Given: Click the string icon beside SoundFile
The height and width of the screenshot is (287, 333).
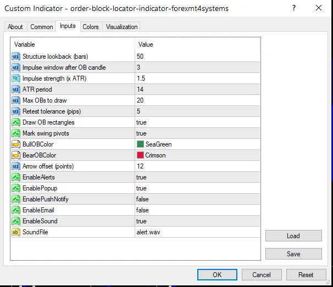Looking at the screenshot, I should pyautogui.click(x=16, y=232).
